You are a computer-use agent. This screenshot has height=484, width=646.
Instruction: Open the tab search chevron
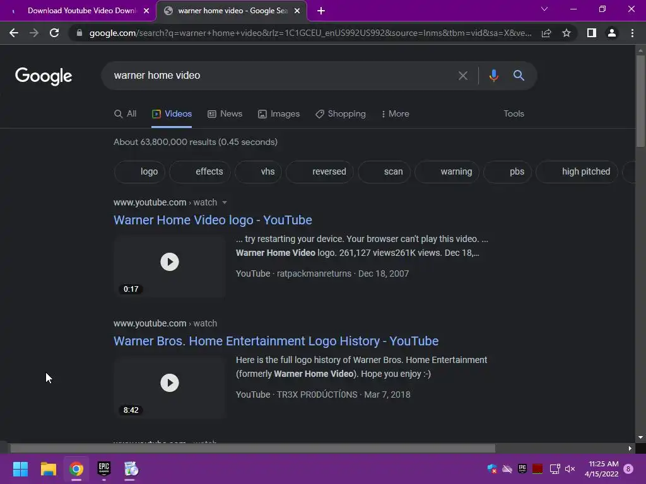point(544,9)
